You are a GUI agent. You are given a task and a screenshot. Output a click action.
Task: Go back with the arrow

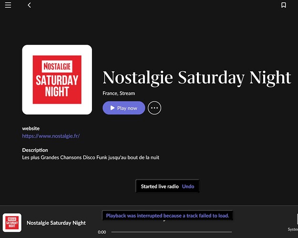29,5
